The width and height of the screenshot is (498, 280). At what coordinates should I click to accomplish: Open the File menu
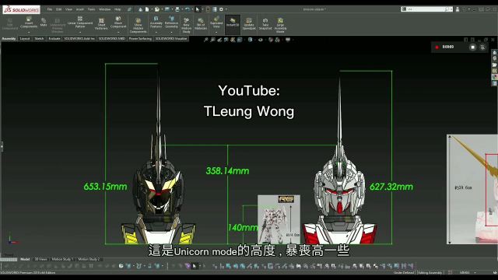[x=50, y=9]
